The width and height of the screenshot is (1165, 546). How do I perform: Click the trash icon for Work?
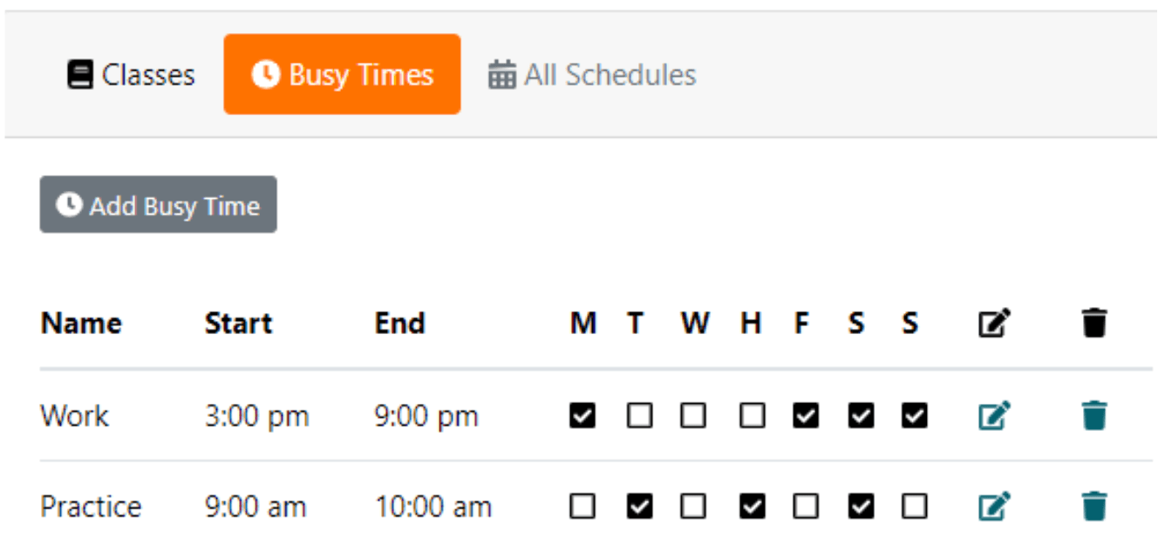[x=1093, y=416]
